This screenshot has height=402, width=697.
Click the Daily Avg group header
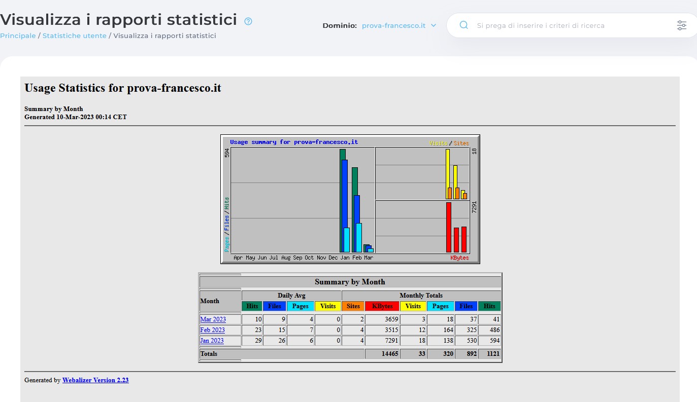tap(292, 296)
